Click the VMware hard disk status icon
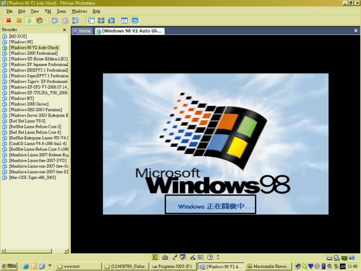 [x=329, y=258]
